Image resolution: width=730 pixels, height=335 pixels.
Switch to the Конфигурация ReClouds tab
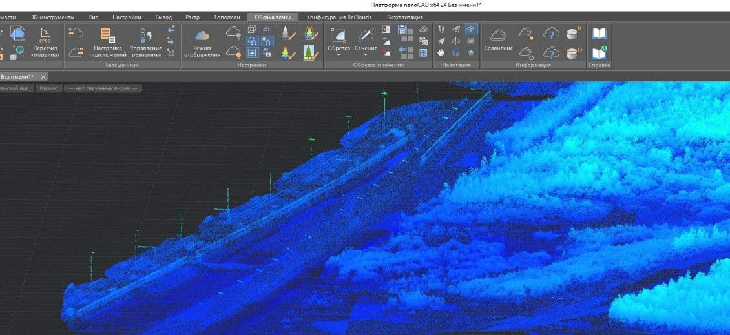[x=339, y=17]
